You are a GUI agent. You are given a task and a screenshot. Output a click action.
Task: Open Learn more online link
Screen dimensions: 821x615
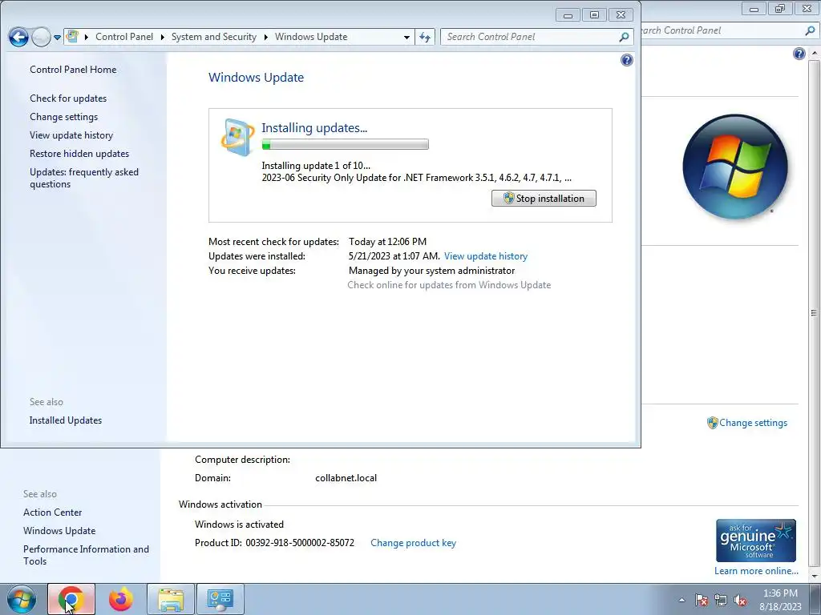[x=756, y=571]
